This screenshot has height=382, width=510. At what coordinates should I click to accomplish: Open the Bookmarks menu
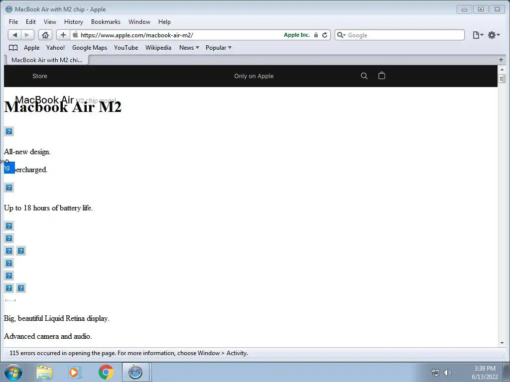pos(106,22)
